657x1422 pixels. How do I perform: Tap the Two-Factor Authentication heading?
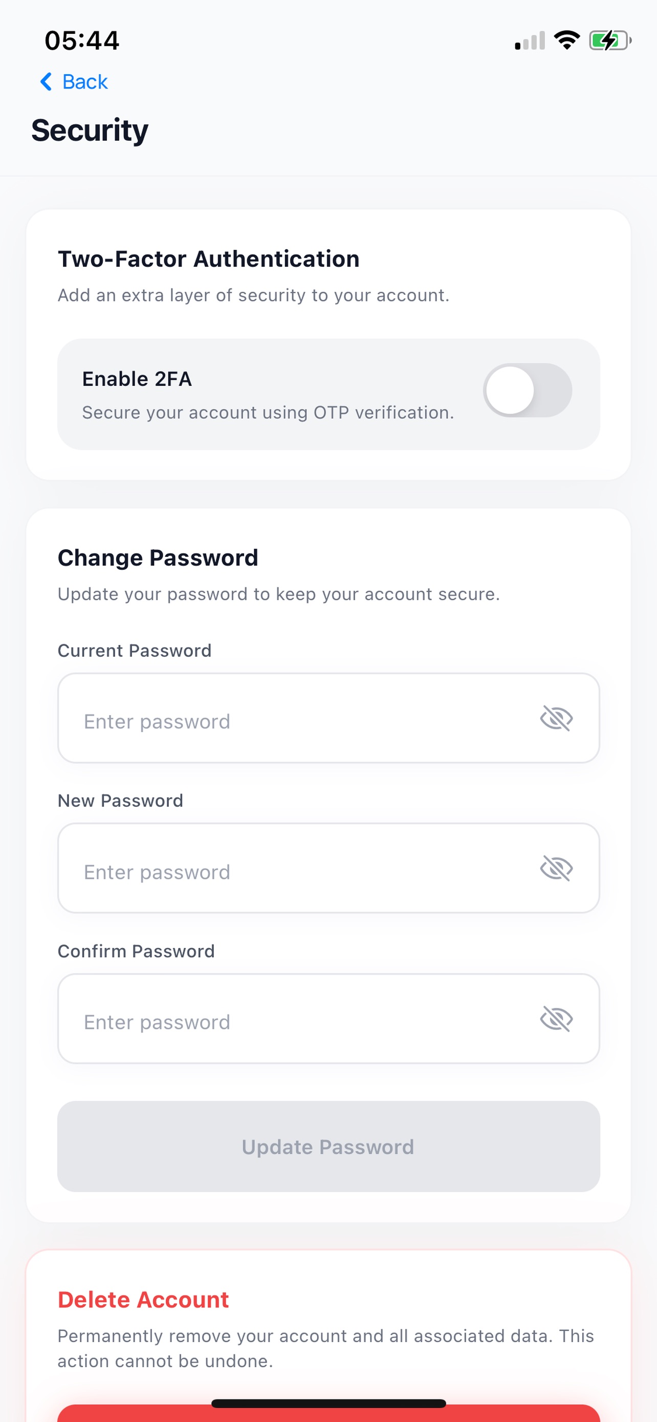pyautogui.click(x=209, y=259)
